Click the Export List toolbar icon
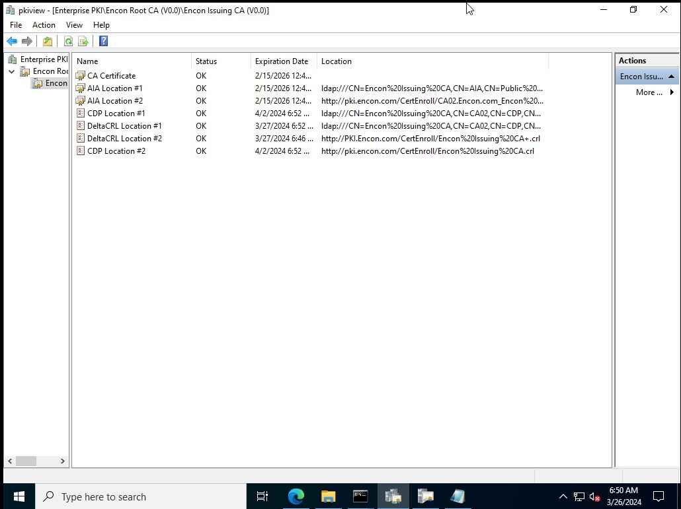The height and width of the screenshot is (509, 681). click(x=83, y=41)
